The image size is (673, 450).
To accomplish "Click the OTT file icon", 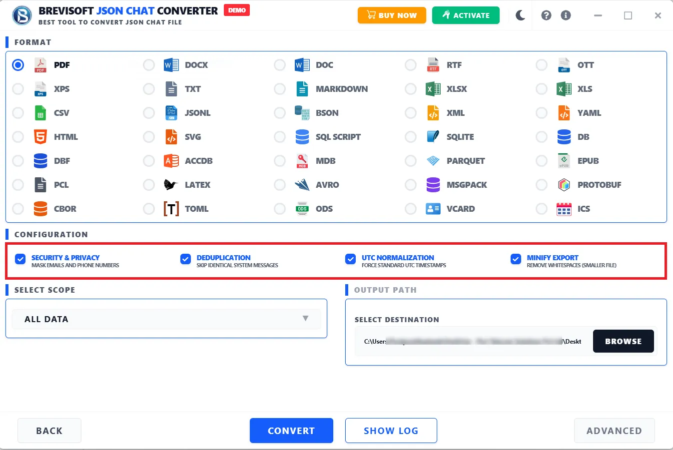I will (x=564, y=65).
